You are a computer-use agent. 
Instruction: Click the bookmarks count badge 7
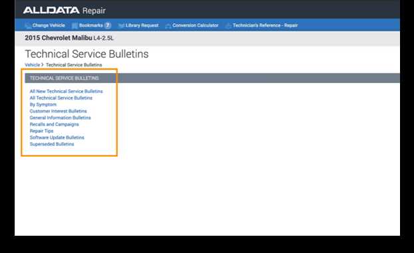pyautogui.click(x=107, y=25)
